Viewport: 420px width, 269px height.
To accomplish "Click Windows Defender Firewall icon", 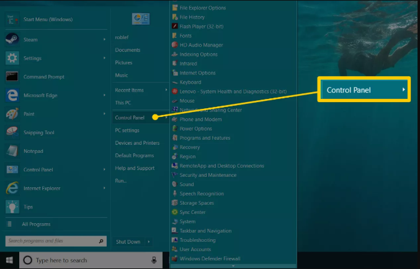I will point(175,258).
